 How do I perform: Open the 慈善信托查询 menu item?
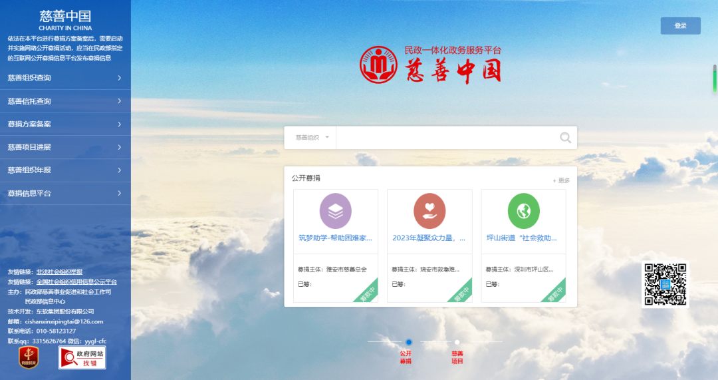tap(65, 101)
